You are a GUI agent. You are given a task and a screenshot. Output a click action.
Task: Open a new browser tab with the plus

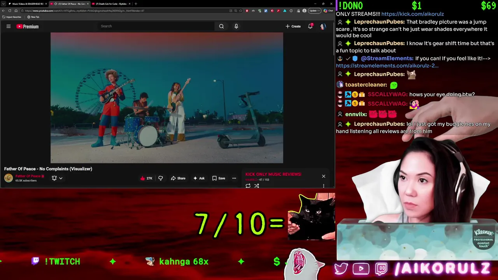pyautogui.click(x=135, y=4)
